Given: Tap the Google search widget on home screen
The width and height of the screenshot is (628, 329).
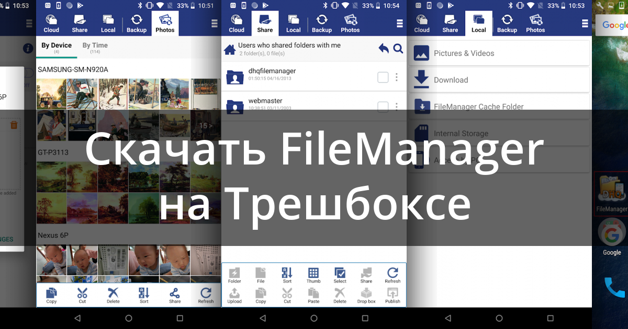Looking at the screenshot, I should click(612, 26).
